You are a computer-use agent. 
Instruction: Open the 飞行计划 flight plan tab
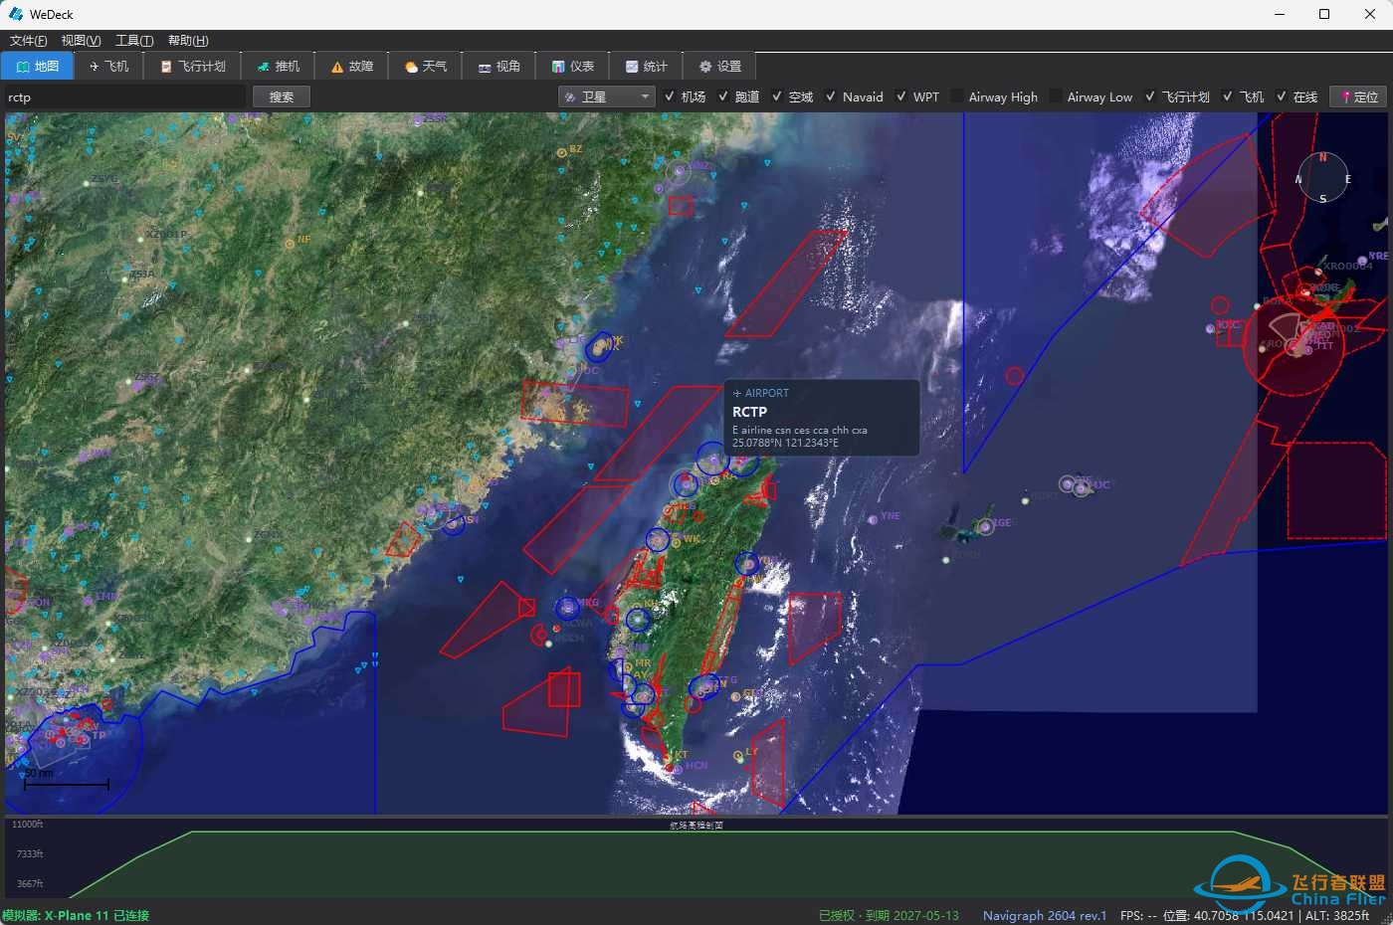[x=193, y=66]
